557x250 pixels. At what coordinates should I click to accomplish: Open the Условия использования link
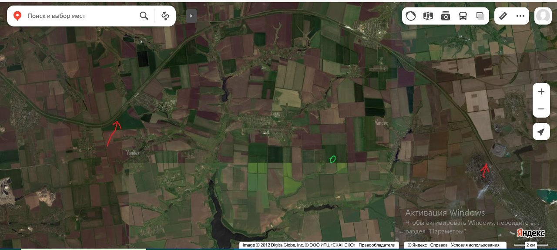point(475,245)
